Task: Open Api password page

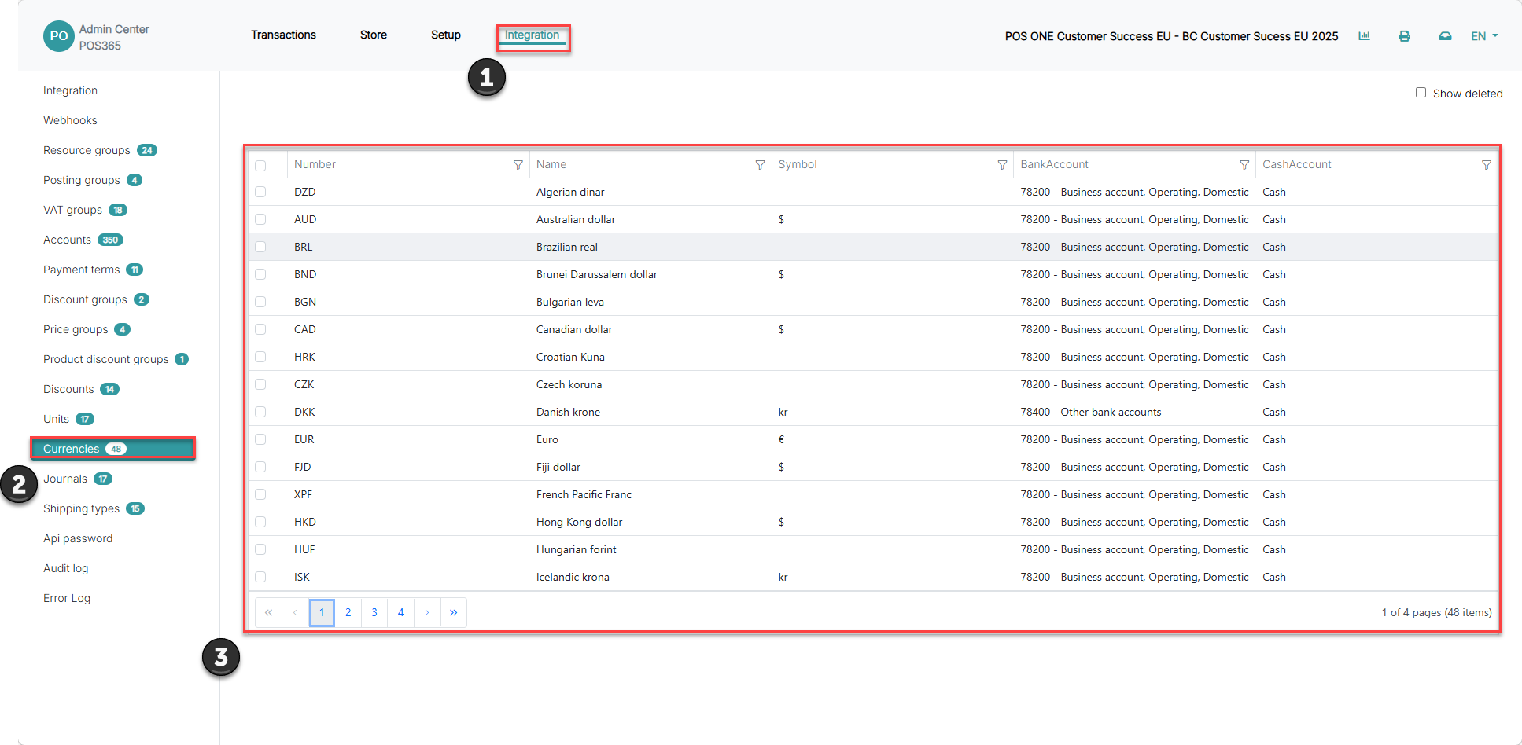Action: click(x=78, y=538)
